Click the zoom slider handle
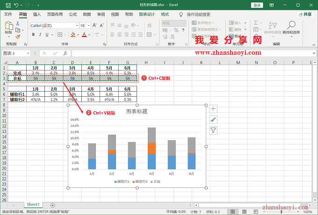318x215 pixels. [282, 212]
